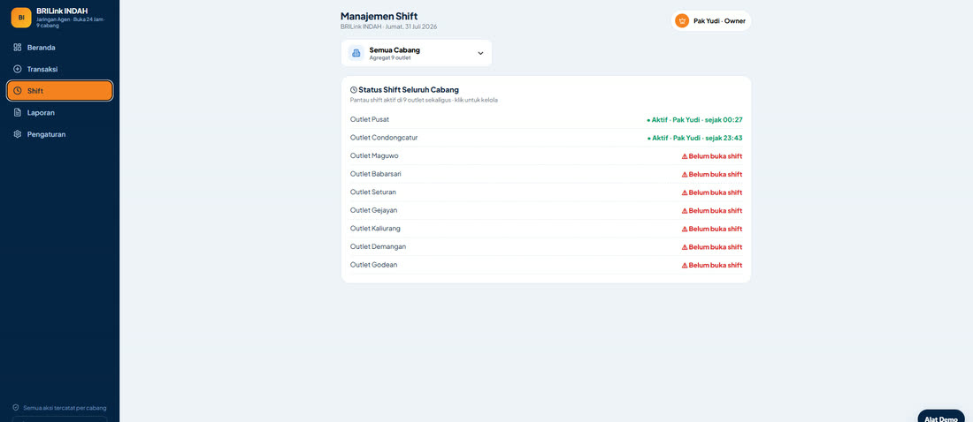Screen dimensions: 973x422
Task: Manage the Outlet Godean shift row
Action: pos(546,265)
